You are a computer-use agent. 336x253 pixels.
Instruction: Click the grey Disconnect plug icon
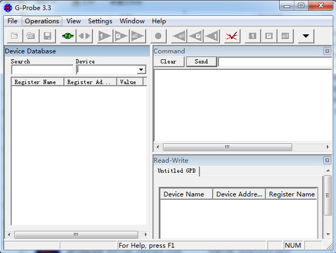tap(84, 36)
